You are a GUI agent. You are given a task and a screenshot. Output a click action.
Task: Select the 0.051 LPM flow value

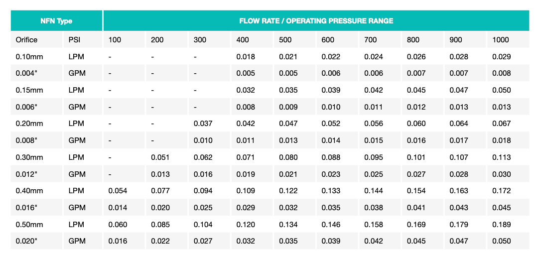point(160,157)
